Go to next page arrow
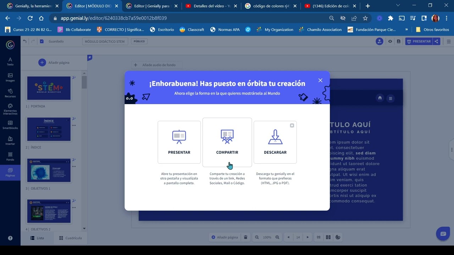Viewport: 454px width, 255px height. [308, 237]
